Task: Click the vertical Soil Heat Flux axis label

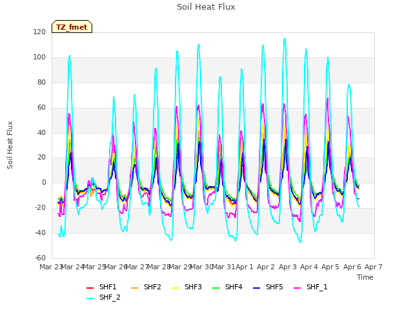Action: [10, 145]
